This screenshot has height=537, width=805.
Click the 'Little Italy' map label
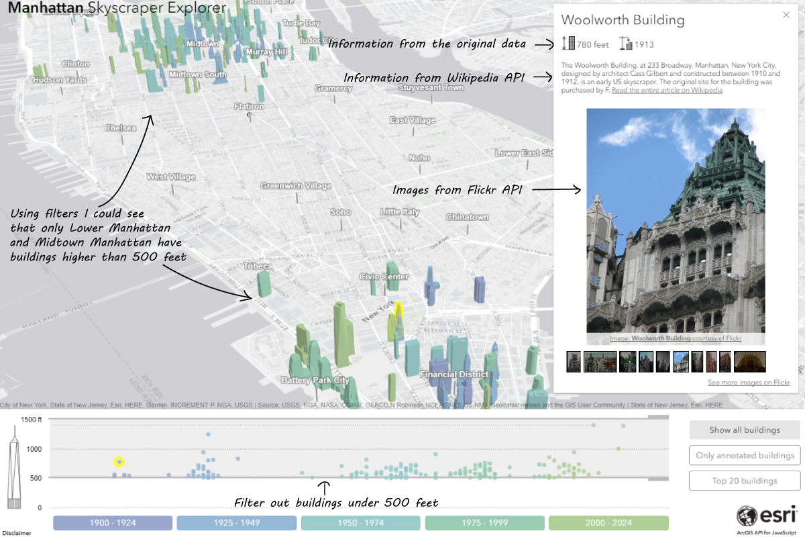[400, 211]
